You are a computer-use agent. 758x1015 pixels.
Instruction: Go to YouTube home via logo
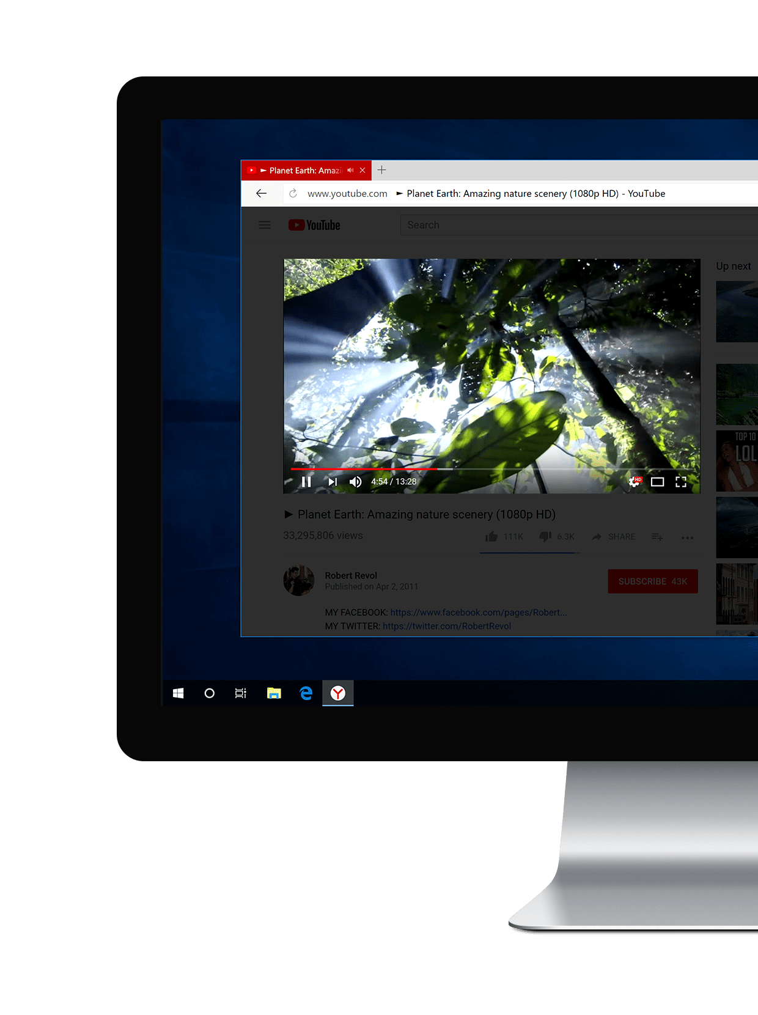(314, 225)
